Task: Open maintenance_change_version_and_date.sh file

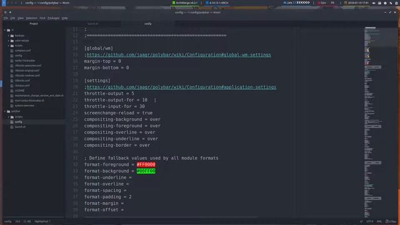Action: coord(39,96)
